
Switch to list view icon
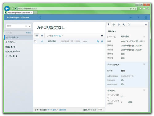point(37,36)
